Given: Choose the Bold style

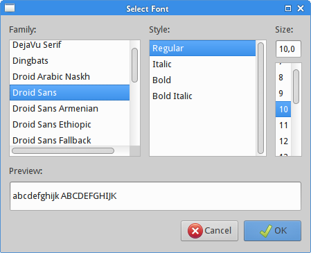Looking at the screenshot, I should coord(202,80).
